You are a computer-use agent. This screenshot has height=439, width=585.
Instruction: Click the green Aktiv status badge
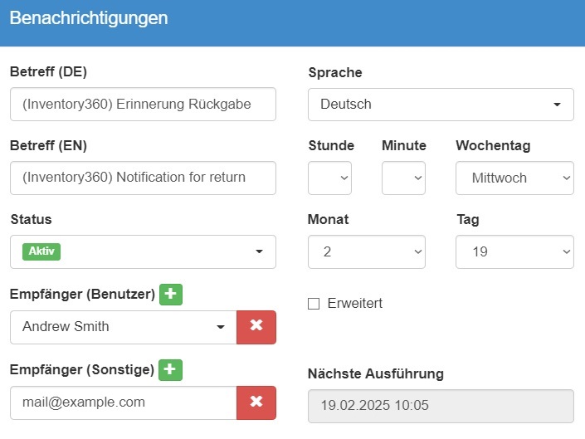tap(36, 251)
